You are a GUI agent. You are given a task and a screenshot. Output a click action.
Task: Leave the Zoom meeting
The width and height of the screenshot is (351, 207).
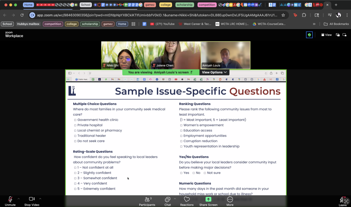pyautogui.click(x=342, y=201)
